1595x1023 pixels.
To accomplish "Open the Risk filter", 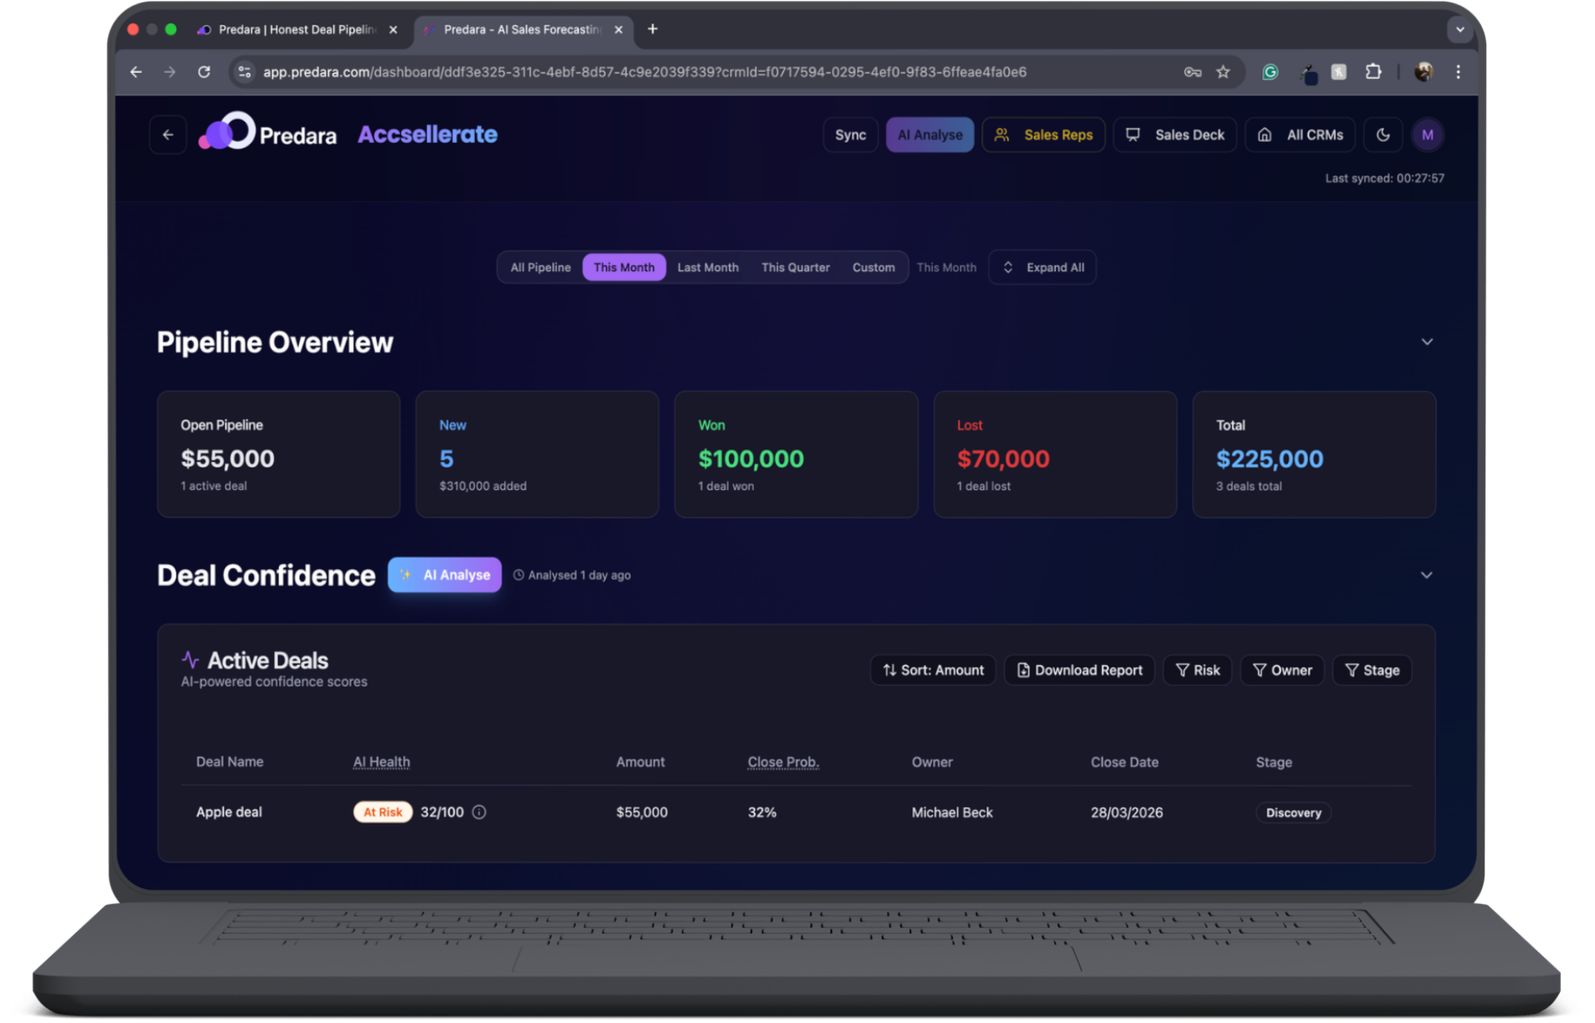I will [1197, 670].
